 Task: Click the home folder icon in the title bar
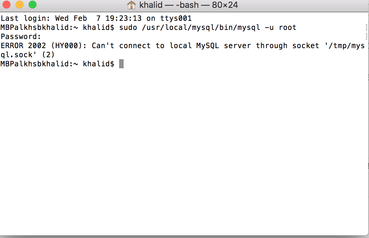click(131, 5)
